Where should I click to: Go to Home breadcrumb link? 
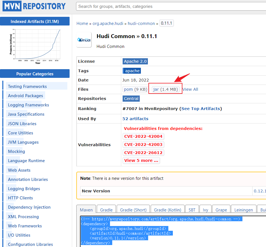click(x=82, y=23)
